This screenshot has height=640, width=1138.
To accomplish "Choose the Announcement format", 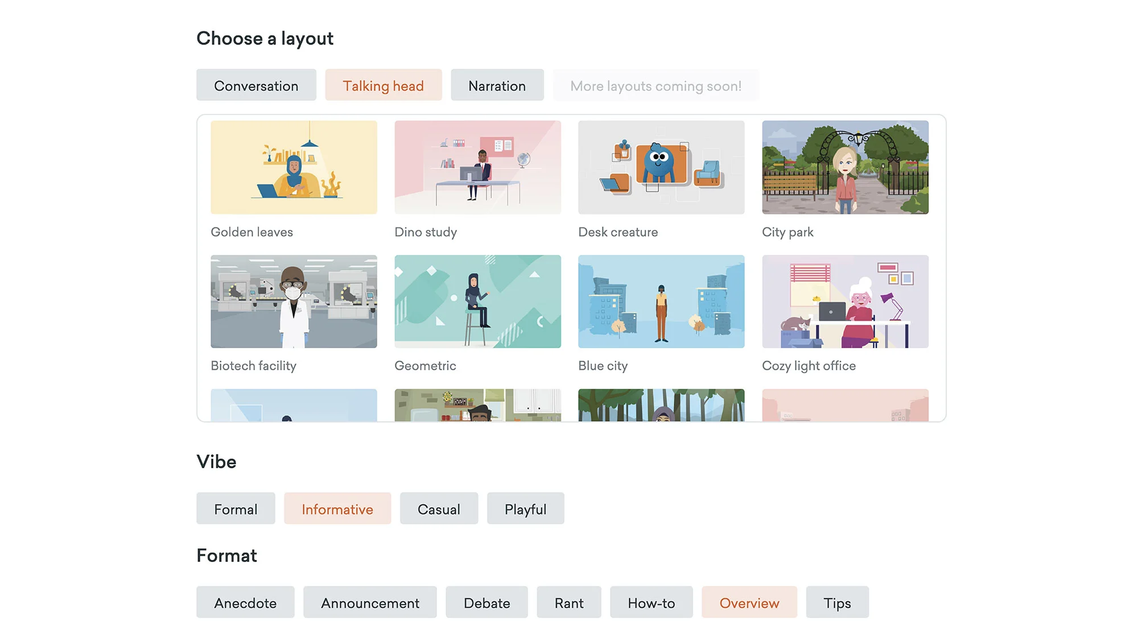I will [370, 602].
